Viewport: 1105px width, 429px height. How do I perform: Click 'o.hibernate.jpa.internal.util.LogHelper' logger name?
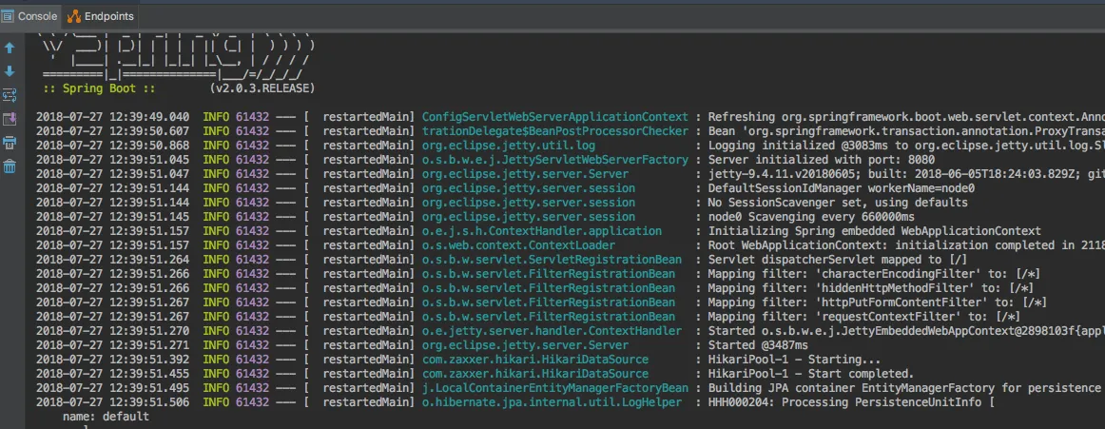(x=552, y=402)
